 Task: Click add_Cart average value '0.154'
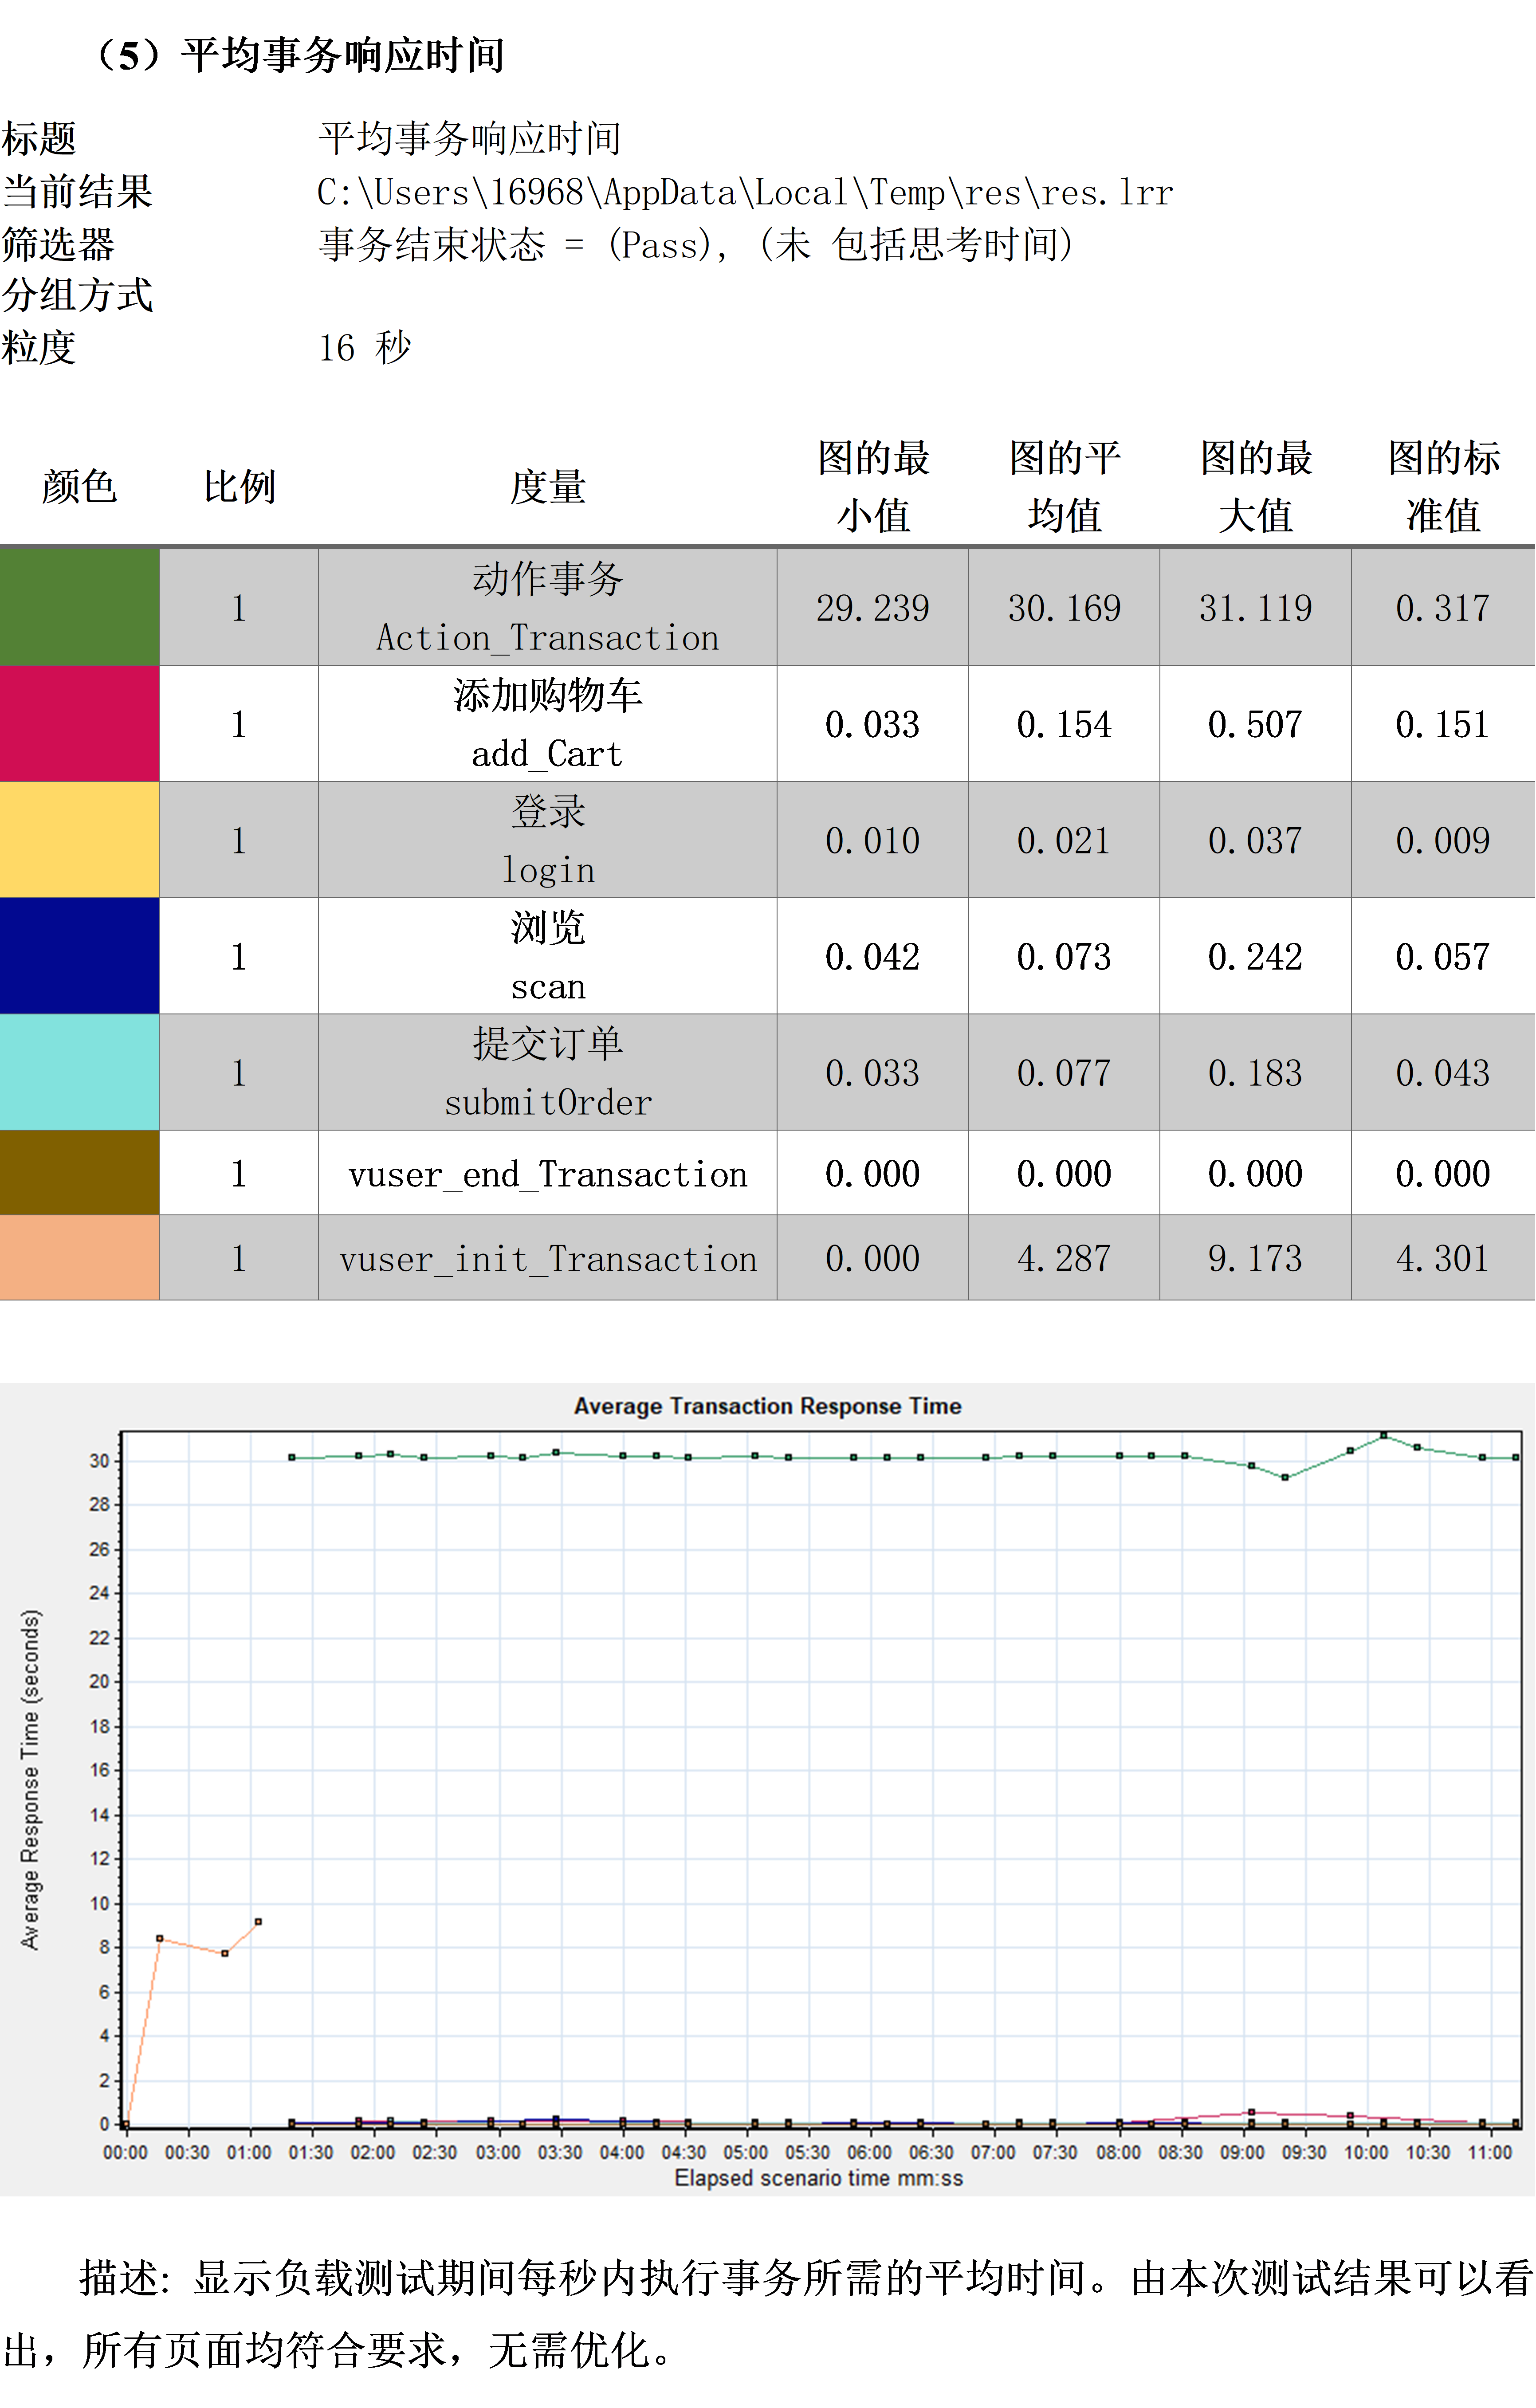coord(1064,724)
